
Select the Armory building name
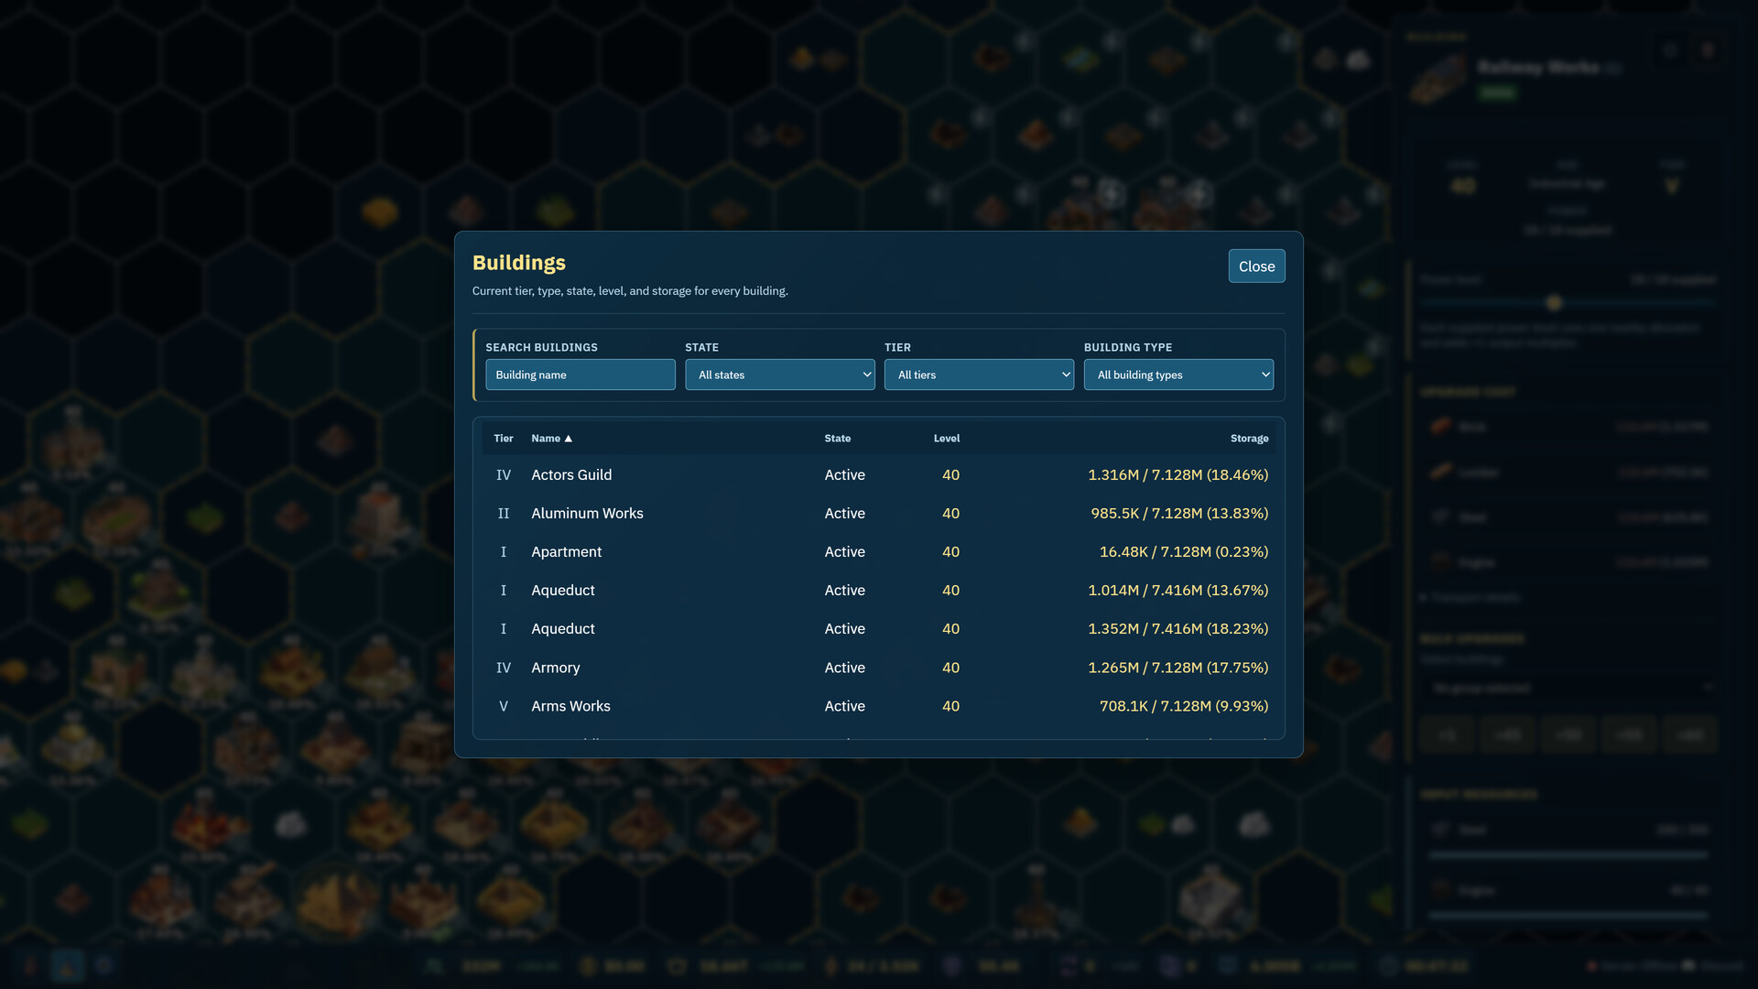tap(555, 668)
